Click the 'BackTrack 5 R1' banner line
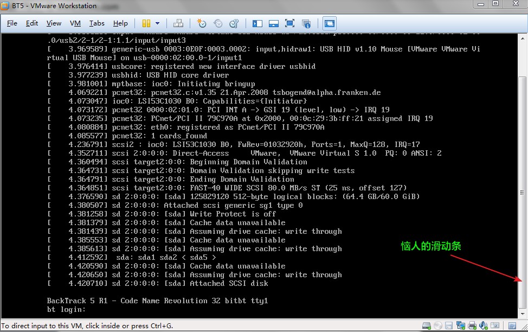Viewport: 528px width, 332px height. (157, 301)
